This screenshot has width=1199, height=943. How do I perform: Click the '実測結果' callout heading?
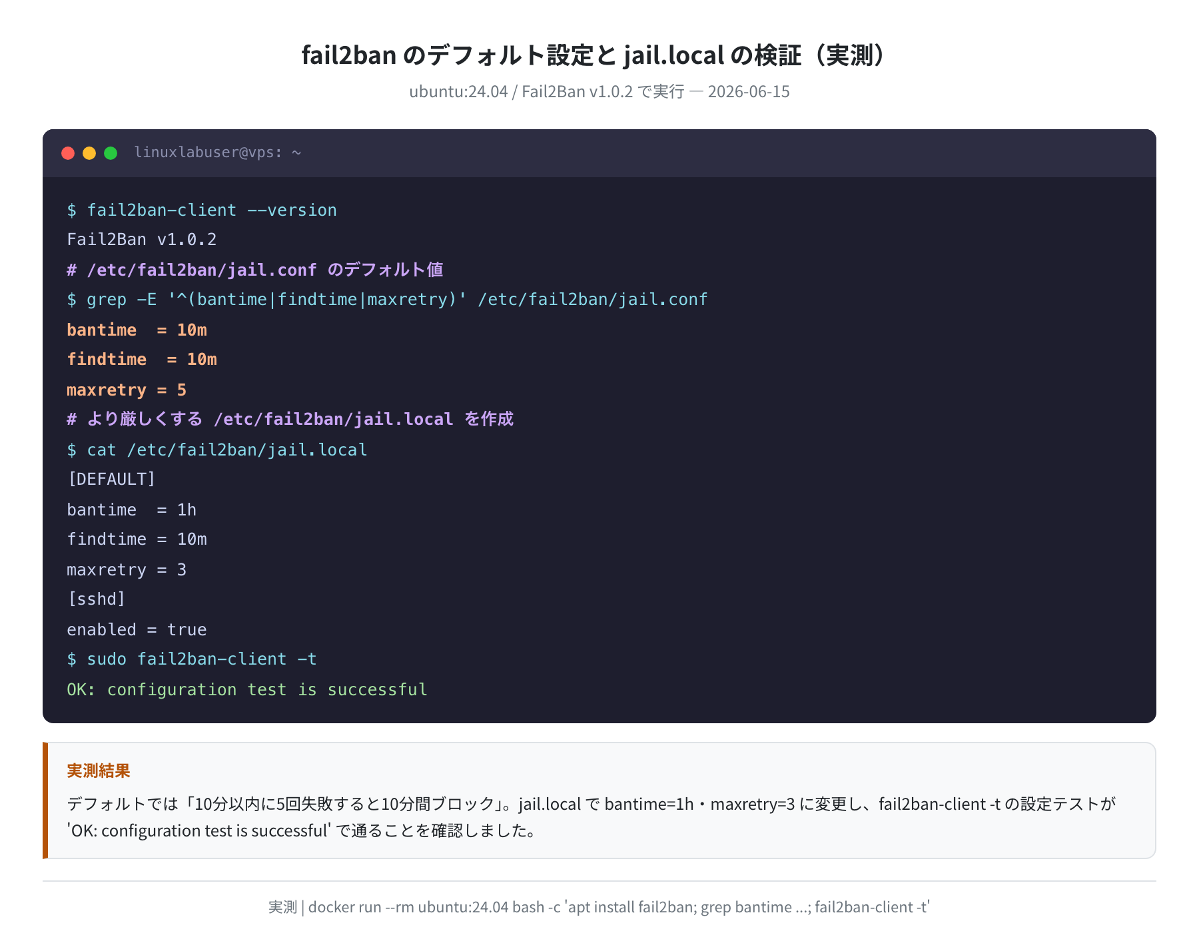(x=99, y=771)
